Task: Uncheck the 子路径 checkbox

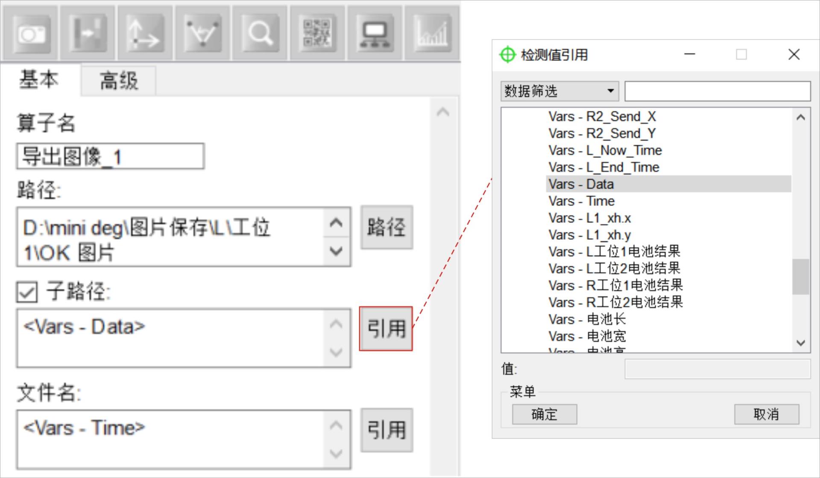Action: [27, 292]
